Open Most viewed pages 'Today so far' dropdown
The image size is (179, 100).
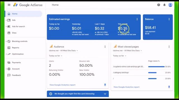click(120, 56)
